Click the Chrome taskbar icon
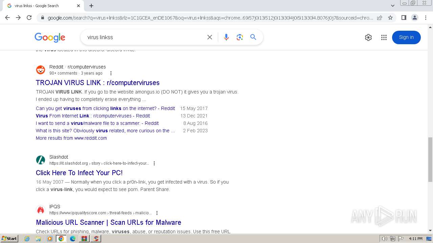This screenshot has width=433, height=243. [61, 239]
